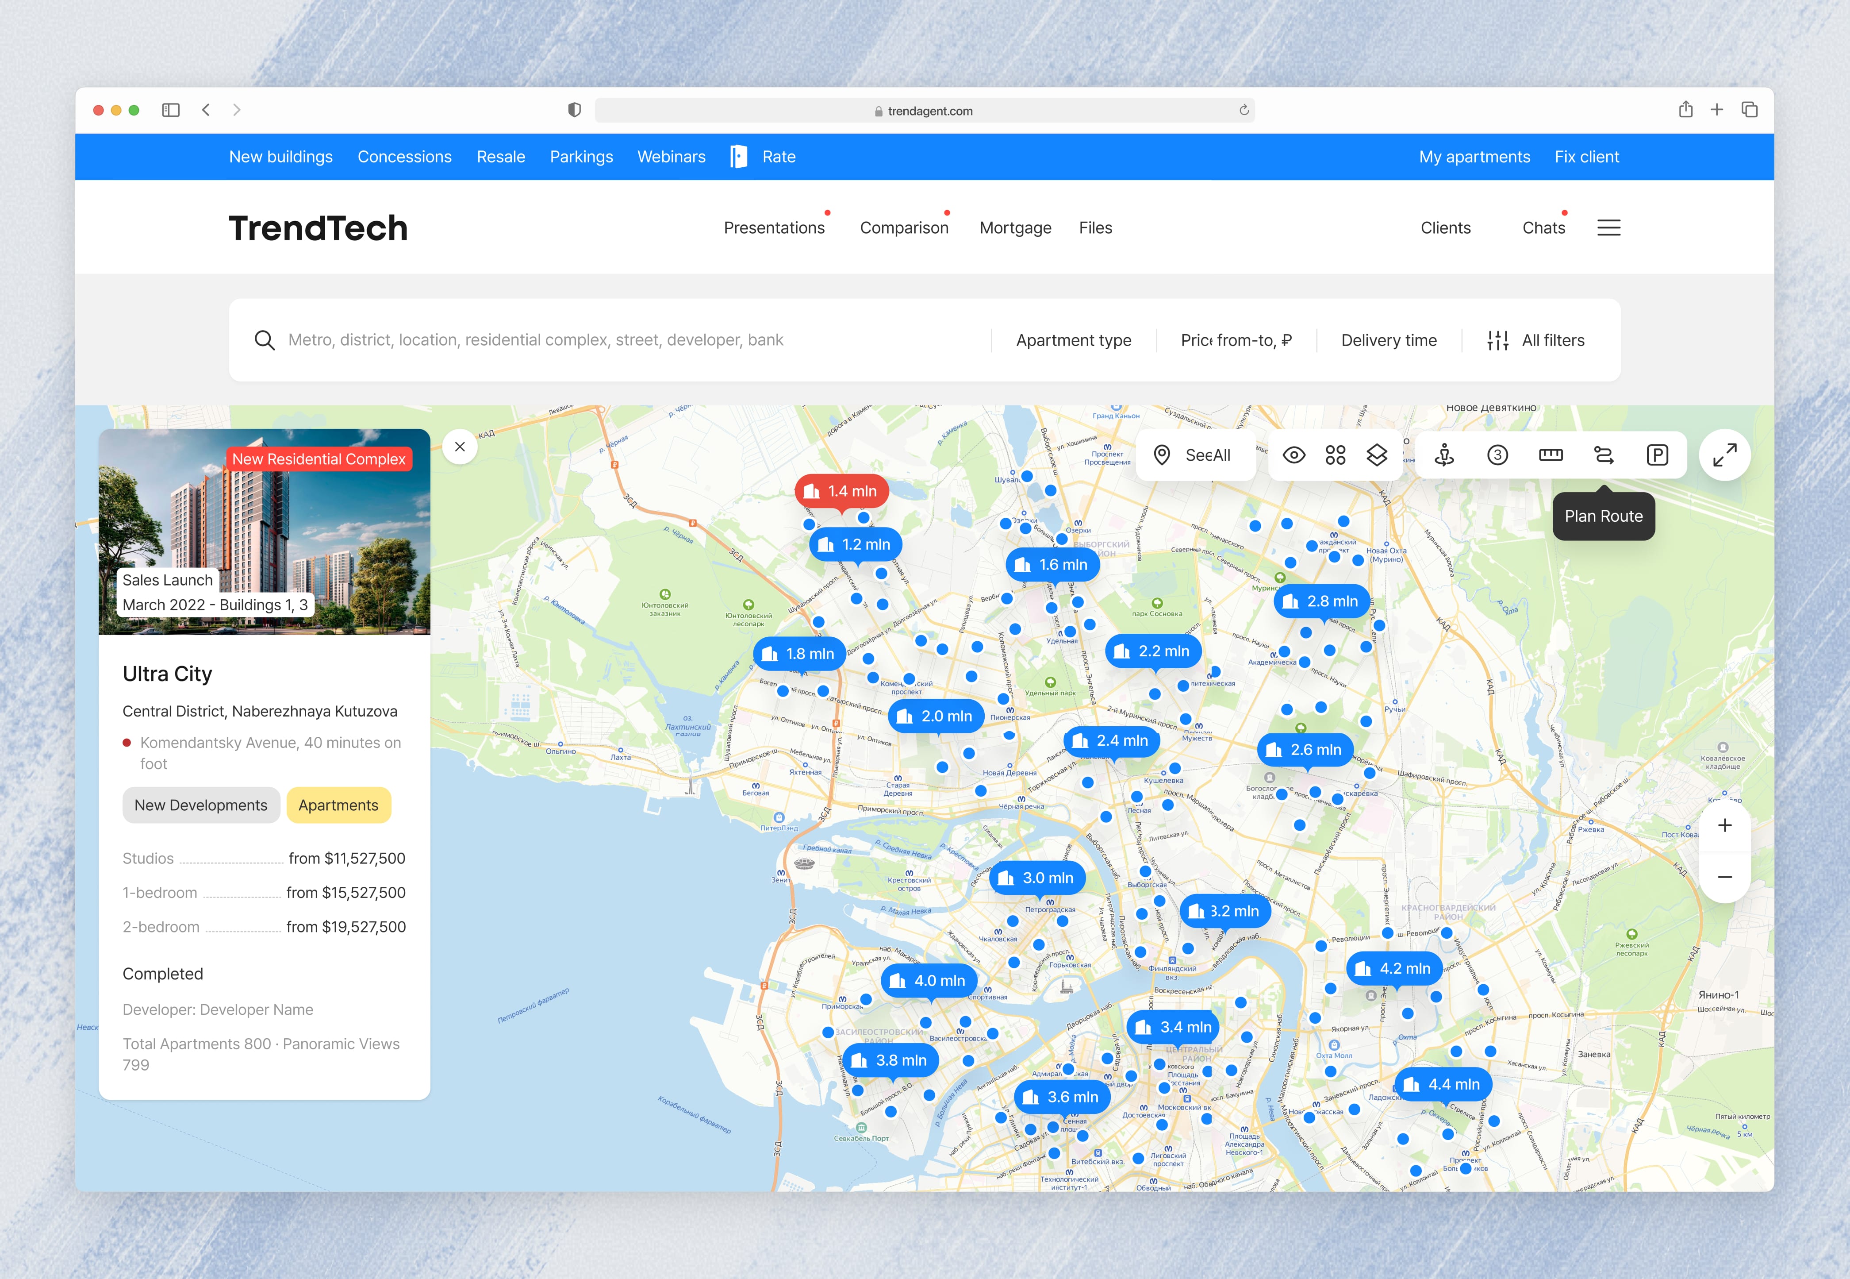1850x1279 pixels.
Task: Click the circled number 3 icon
Action: click(x=1497, y=455)
